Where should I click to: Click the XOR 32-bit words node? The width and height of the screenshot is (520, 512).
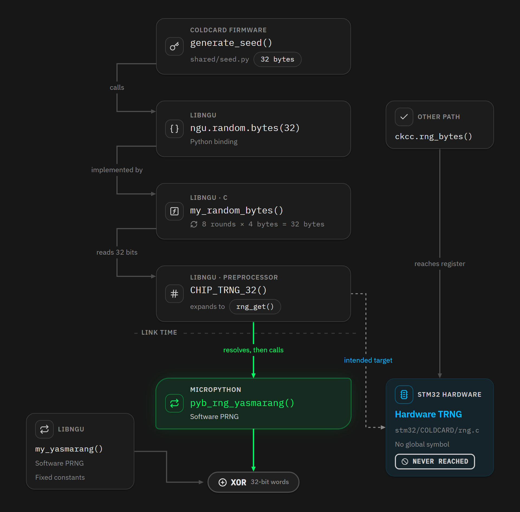253,482
